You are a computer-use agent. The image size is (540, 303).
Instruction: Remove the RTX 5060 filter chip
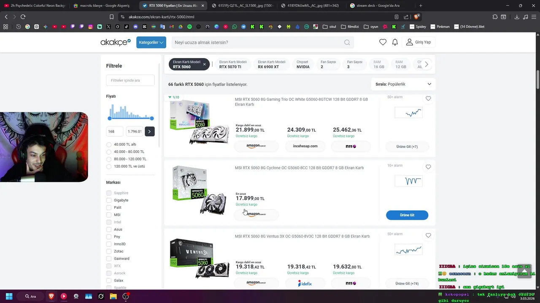(x=204, y=64)
